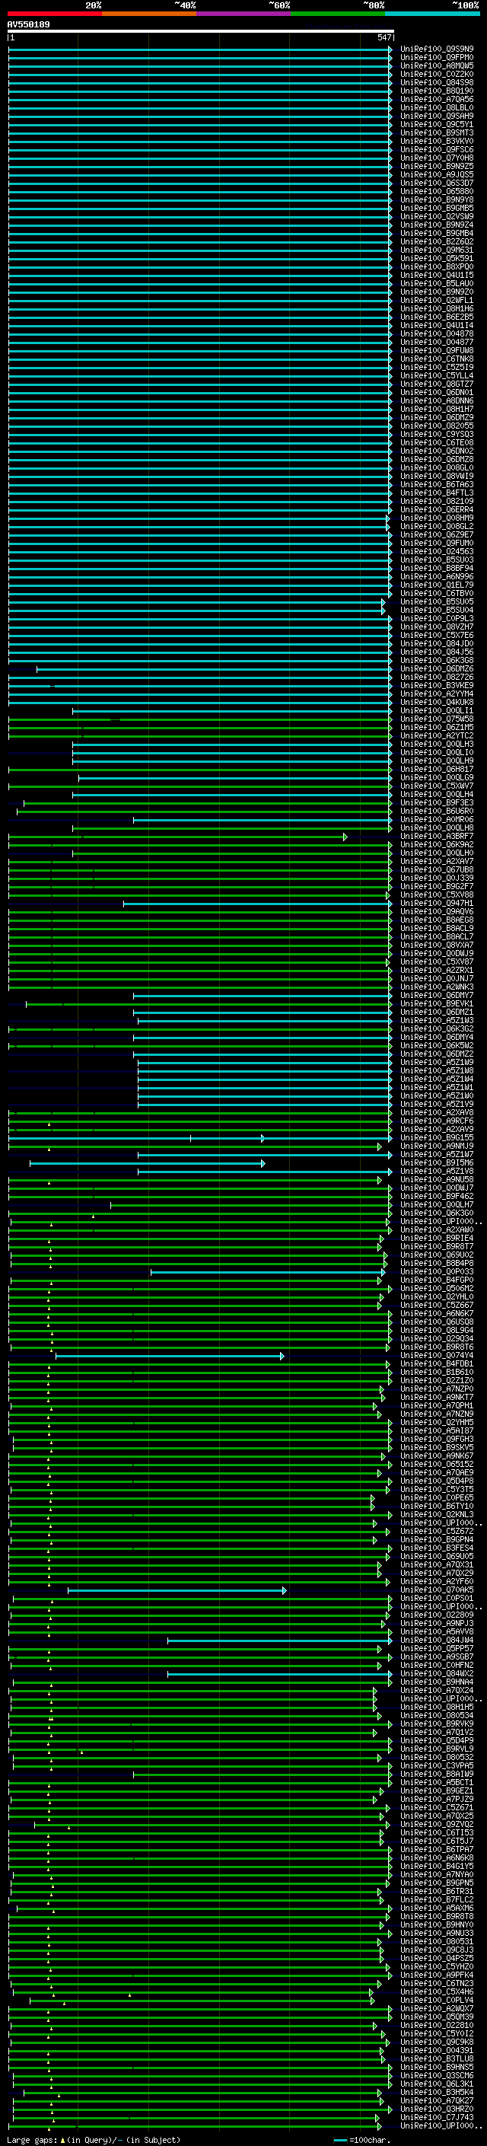Screen dimensions: 487x2146
Task: Select the label UniRef100_Q6K5W2
Action: pos(437,1045)
